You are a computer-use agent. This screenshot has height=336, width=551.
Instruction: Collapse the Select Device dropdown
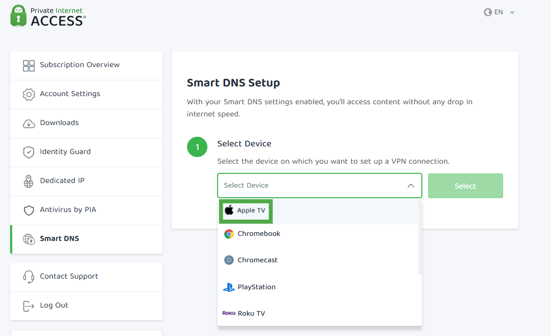click(x=319, y=186)
